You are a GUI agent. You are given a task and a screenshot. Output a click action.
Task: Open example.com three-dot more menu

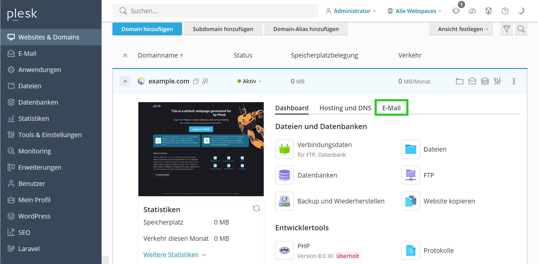[x=514, y=81]
